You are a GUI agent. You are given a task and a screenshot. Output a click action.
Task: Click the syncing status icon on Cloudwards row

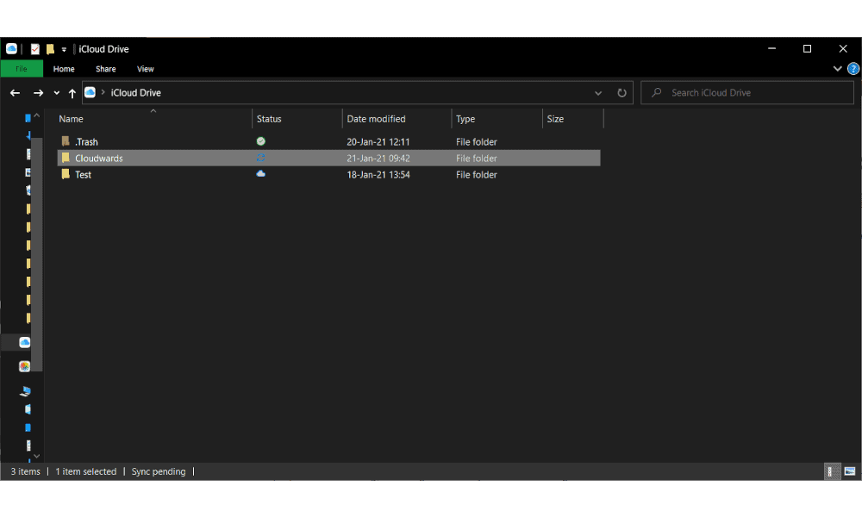click(x=260, y=158)
